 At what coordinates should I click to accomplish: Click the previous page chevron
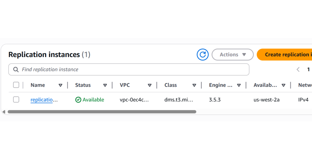[298, 70]
